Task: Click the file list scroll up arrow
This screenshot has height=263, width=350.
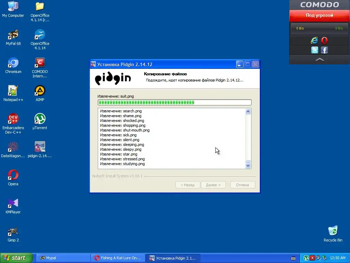Action: (248, 111)
